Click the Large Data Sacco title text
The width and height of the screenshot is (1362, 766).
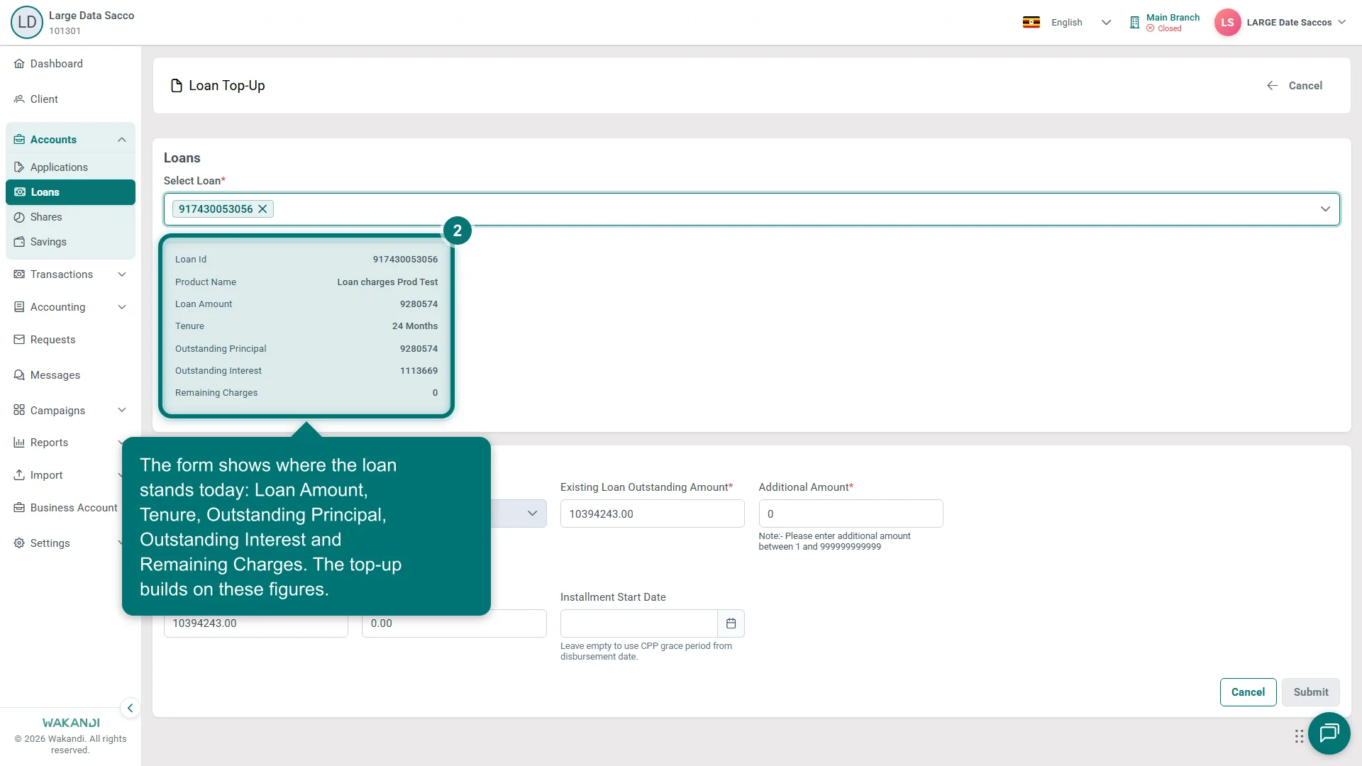[x=92, y=16]
